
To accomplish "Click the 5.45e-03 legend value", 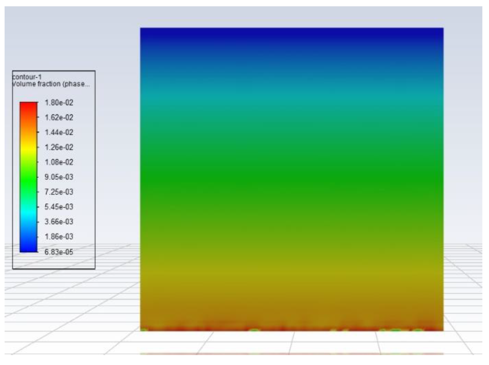I will (x=59, y=207).
